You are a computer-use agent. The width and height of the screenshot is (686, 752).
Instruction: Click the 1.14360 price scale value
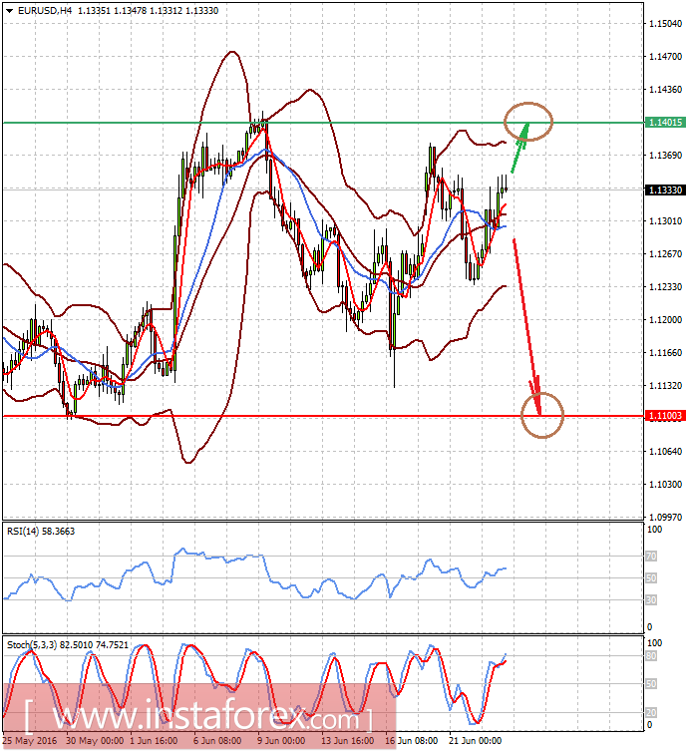coord(665,90)
